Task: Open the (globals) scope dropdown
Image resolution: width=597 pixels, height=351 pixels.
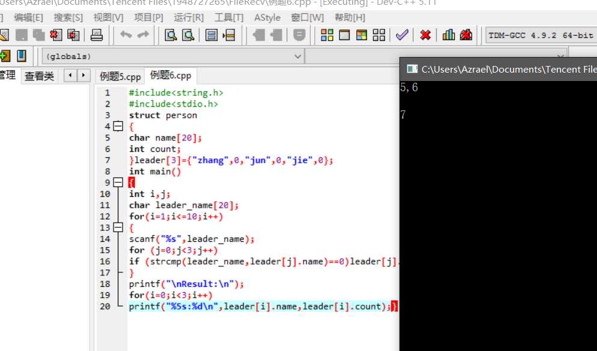Action: pos(172,56)
